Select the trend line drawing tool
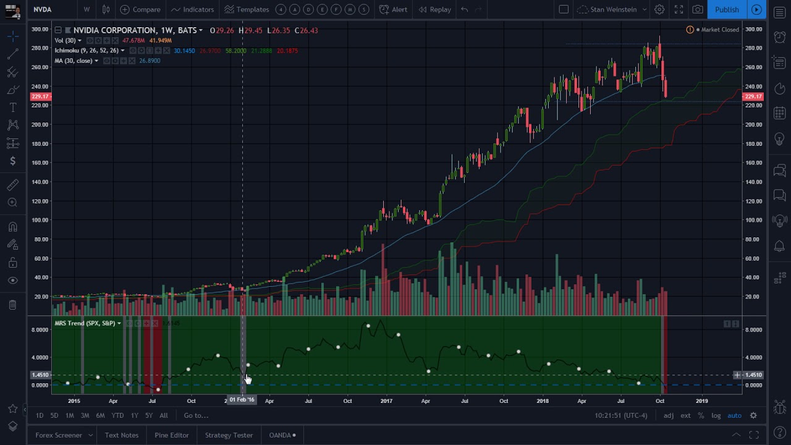791x445 pixels. pos(12,54)
